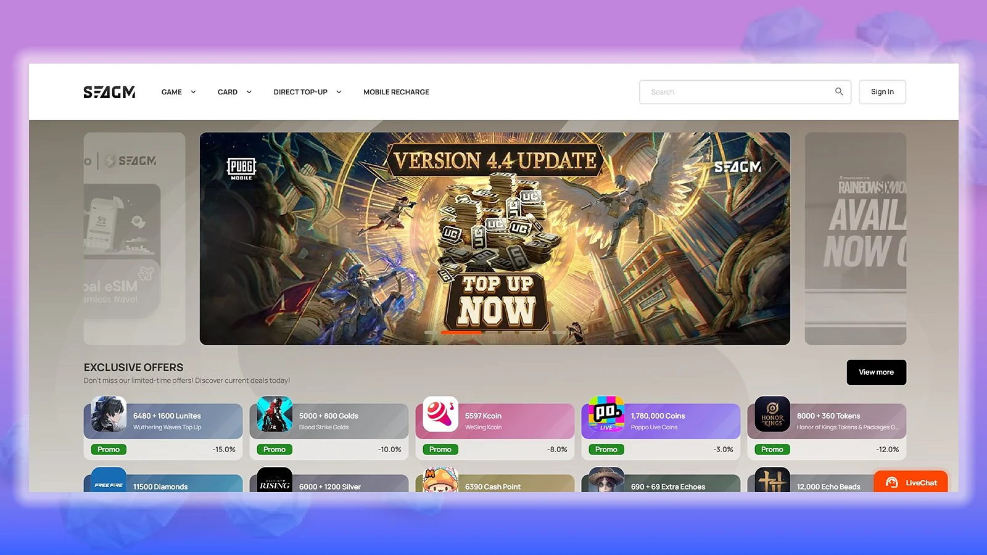The image size is (987, 555).
Task: Show the previous eSIM carousel slide
Action: (134, 239)
